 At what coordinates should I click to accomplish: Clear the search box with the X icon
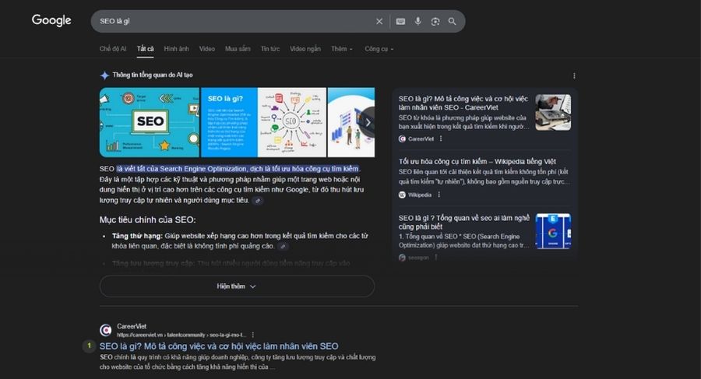[x=379, y=22]
